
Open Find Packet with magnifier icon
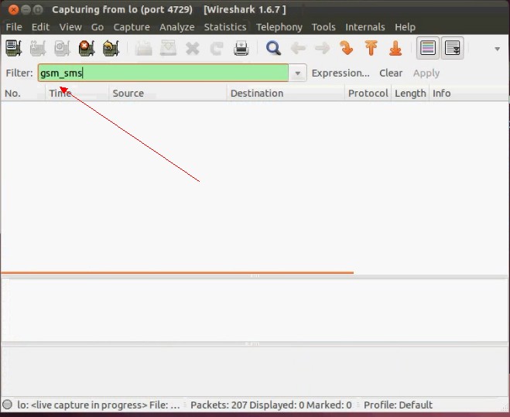click(x=273, y=48)
